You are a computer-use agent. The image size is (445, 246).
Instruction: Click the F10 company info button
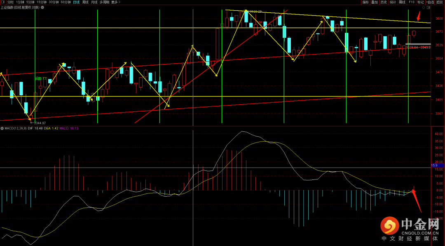(x=411, y=2)
